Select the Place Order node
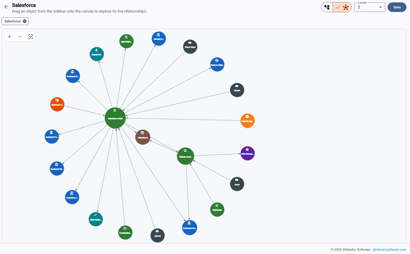The width and height of the screenshot is (410, 254). click(190, 47)
